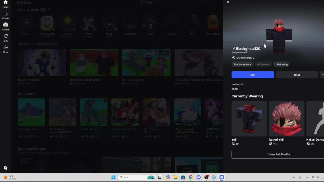Image resolution: width=324 pixels, height=182 pixels.
Task: Open the More sidebar menu
Action: pos(6,50)
